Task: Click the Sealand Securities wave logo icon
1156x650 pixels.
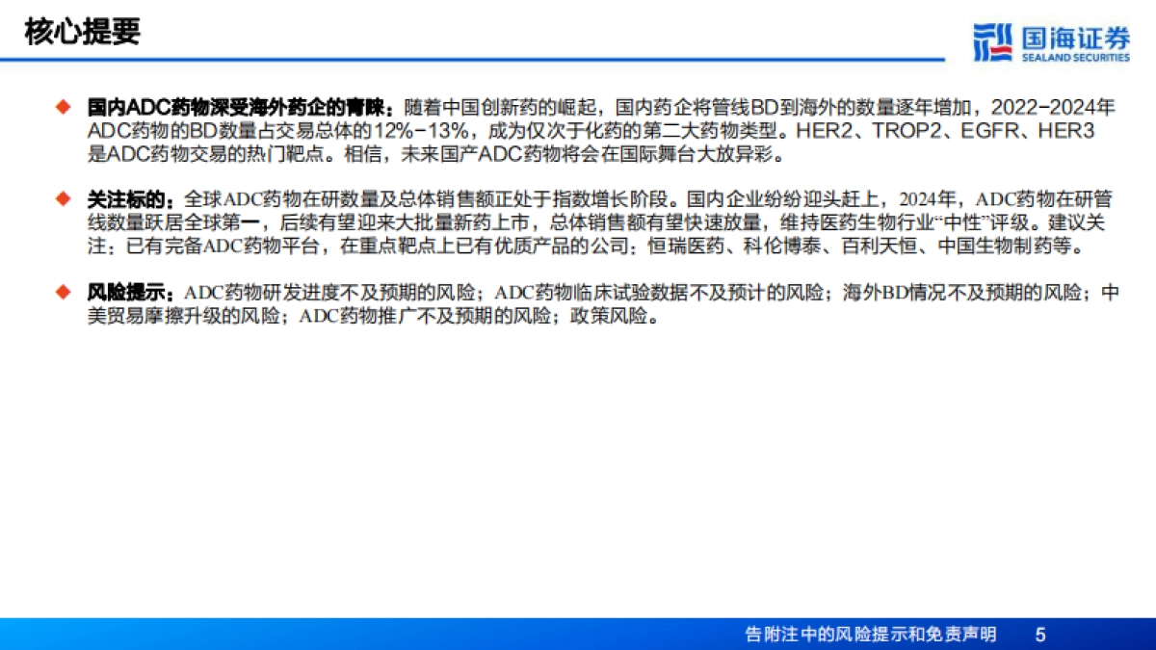Action: point(991,41)
